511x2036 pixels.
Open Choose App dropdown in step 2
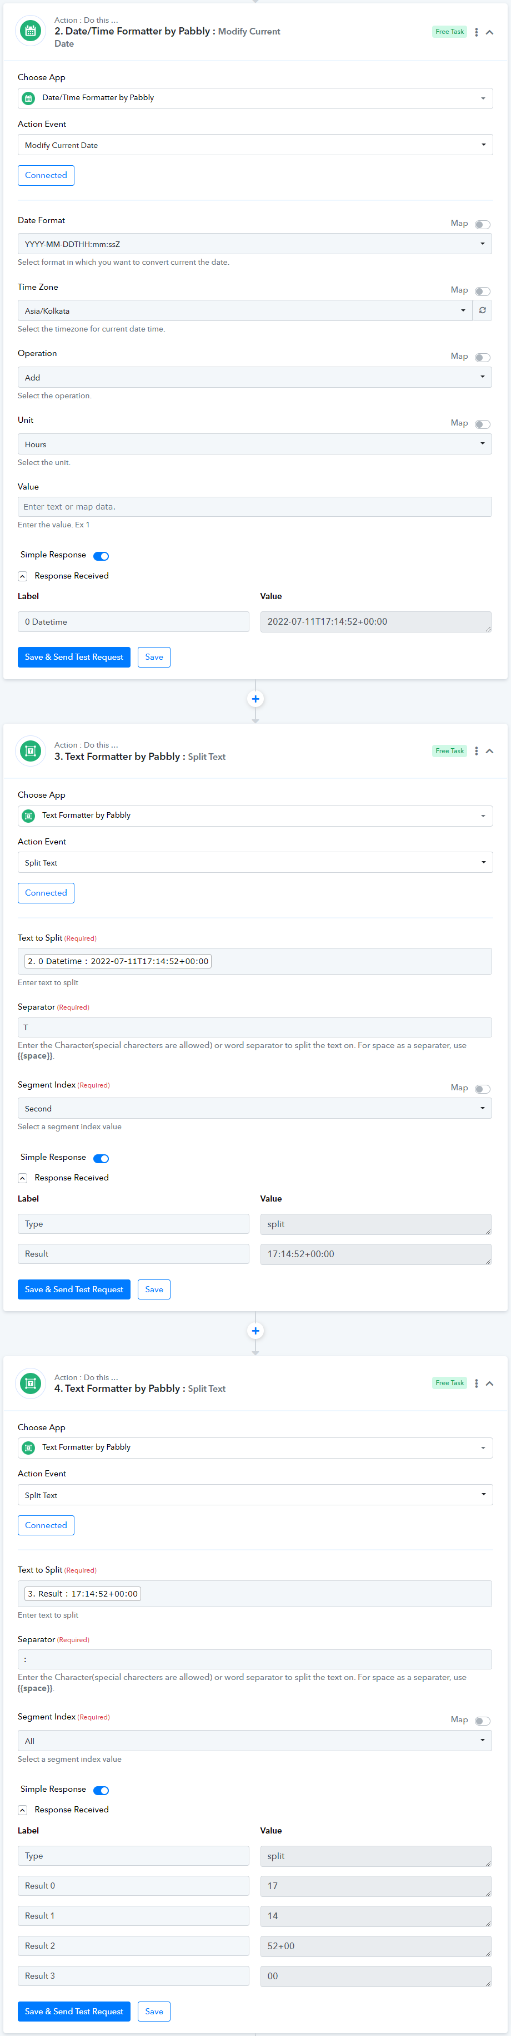255,98
